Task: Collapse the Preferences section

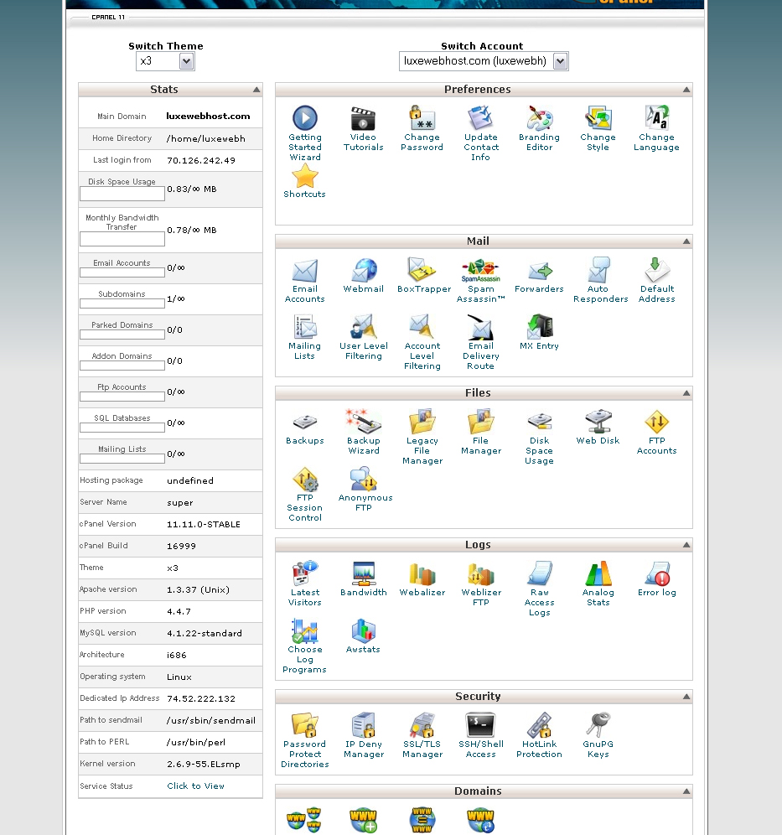Action: coord(686,90)
